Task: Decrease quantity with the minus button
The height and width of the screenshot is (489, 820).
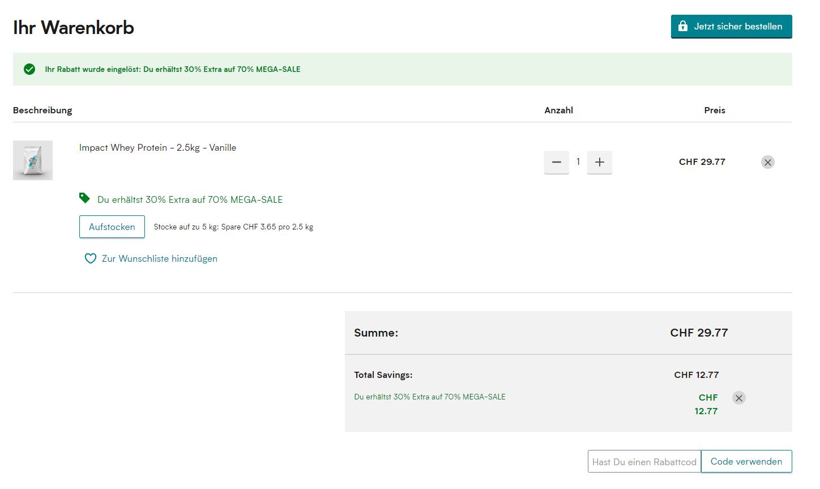Action: pyautogui.click(x=556, y=162)
